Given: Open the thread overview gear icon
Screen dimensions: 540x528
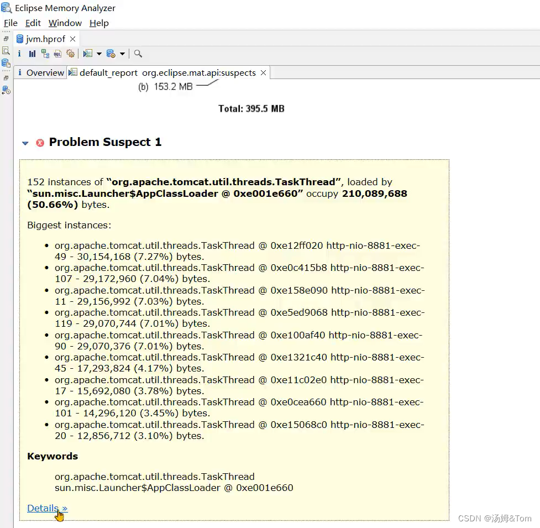Looking at the screenshot, I should point(70,54).
